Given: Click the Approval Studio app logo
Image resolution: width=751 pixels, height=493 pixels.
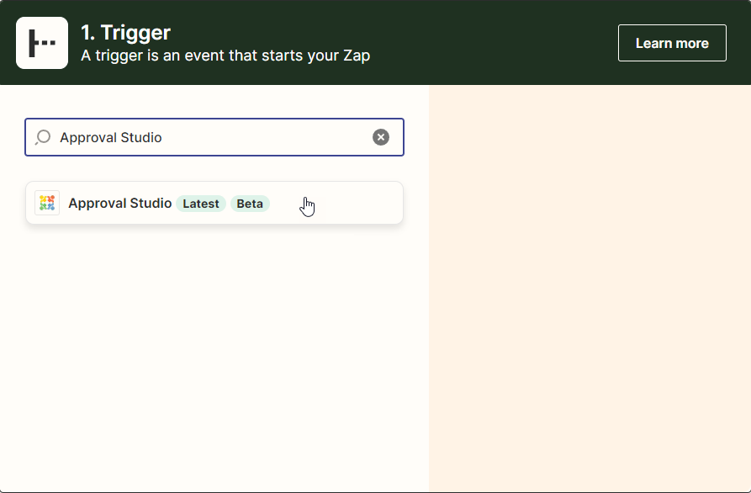Looking at the screenshot, I should pyautogui.click(x=47, y=203).
